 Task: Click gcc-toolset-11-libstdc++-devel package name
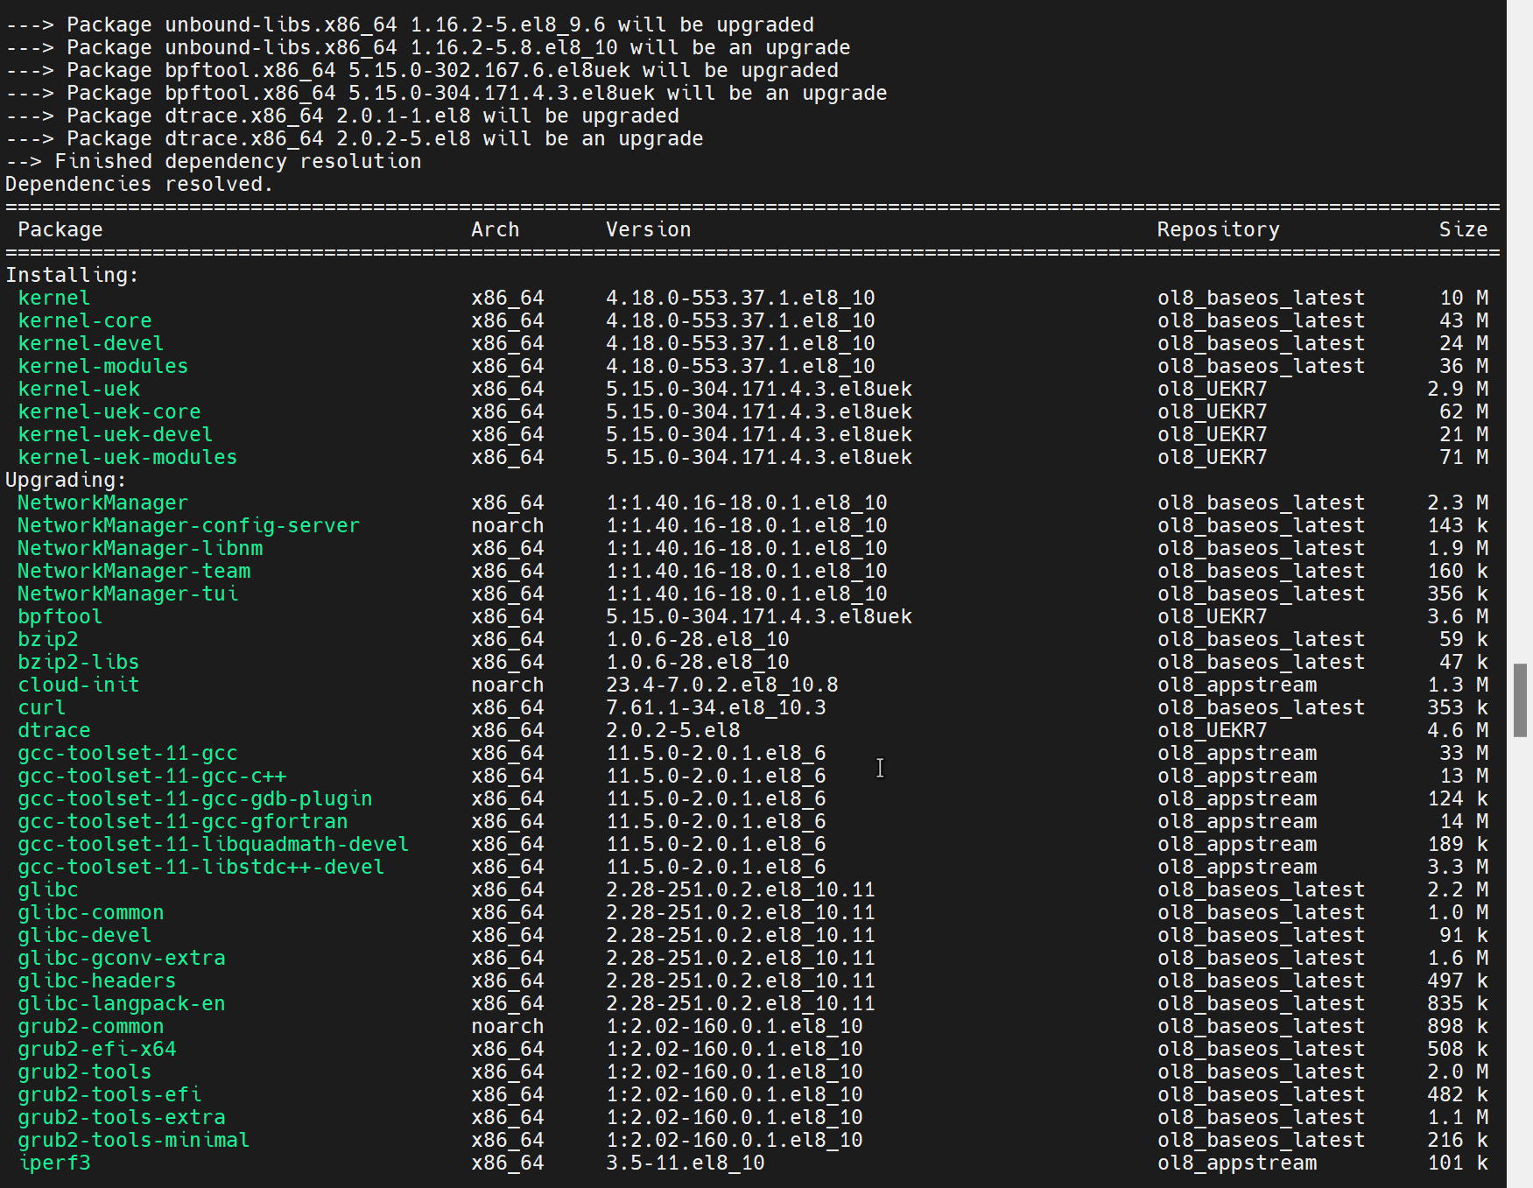point(201,867)
